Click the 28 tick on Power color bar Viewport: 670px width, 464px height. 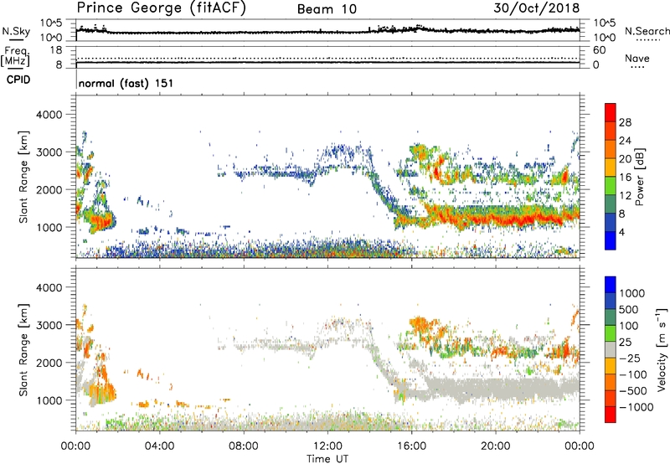tap(625, 122)
